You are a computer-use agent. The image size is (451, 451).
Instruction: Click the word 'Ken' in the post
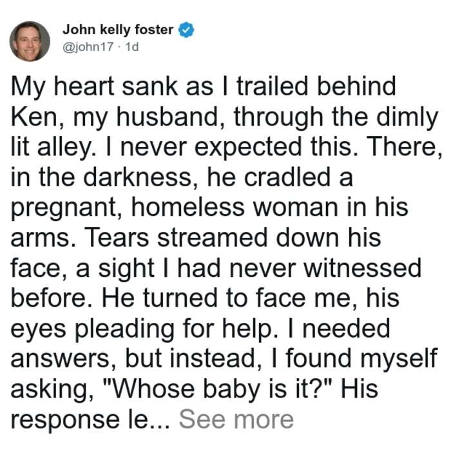34,117
